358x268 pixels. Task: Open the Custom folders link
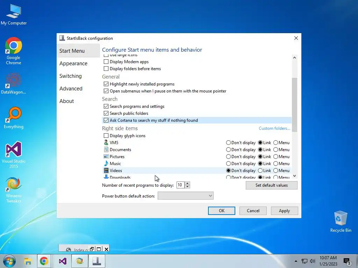[x=274, y=128]
